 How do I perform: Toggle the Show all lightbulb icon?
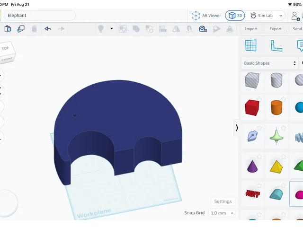(x=101, y=29)
